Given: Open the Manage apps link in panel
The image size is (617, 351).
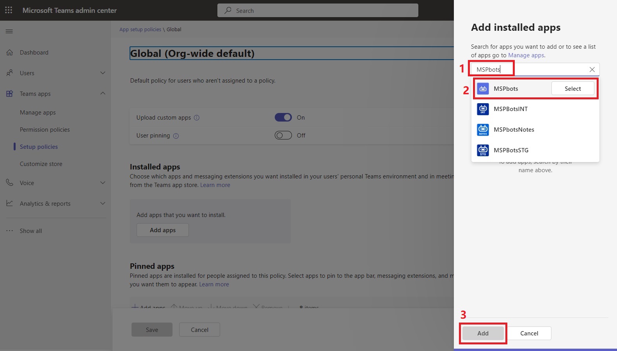Looking at the screenshot, I should point(526,55).
